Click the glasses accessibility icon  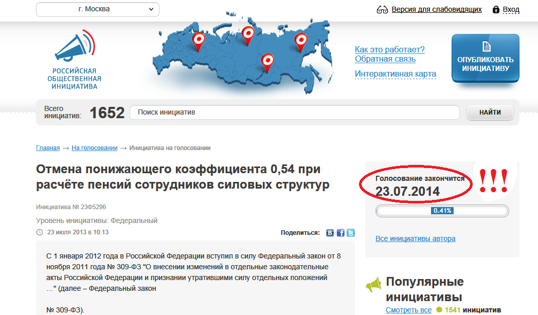pos(382,10)
